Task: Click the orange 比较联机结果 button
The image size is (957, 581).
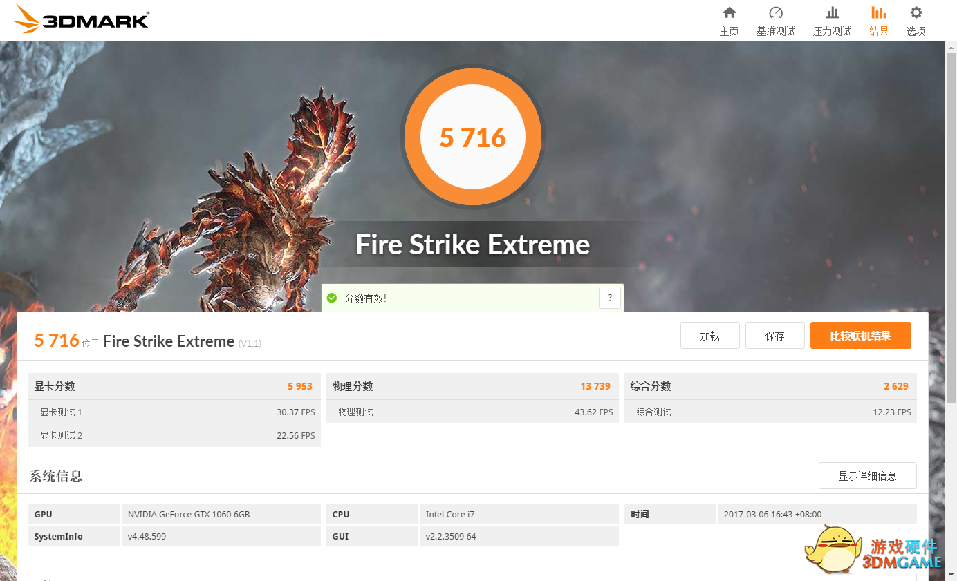Action: [861, 336]
